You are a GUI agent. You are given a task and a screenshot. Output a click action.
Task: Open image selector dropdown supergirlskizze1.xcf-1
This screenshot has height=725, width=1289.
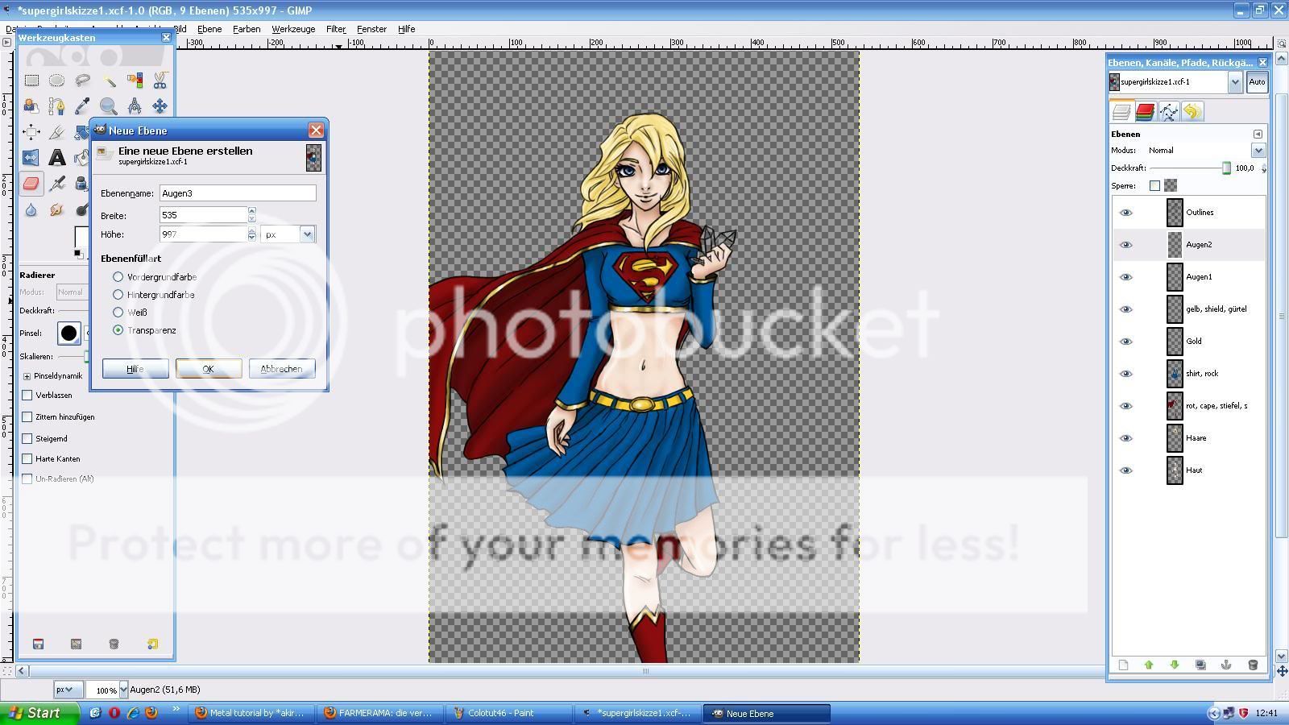pyautogui.click(x=1235, y=82)
